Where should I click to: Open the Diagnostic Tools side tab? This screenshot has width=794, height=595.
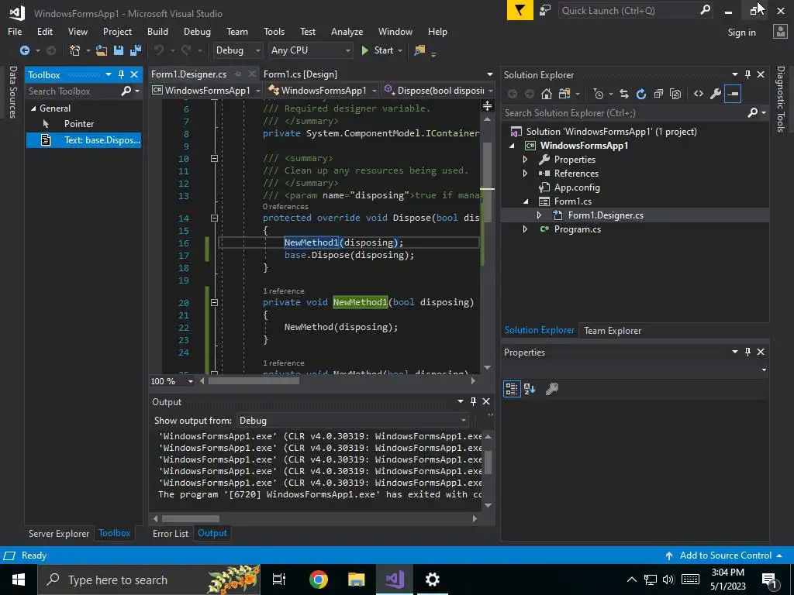pos(781,99)
